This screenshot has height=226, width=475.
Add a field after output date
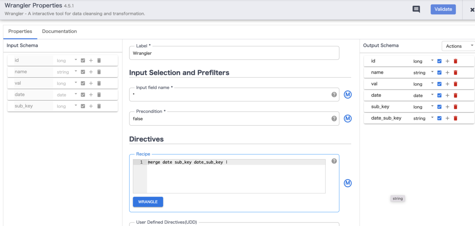coord(447,95)
